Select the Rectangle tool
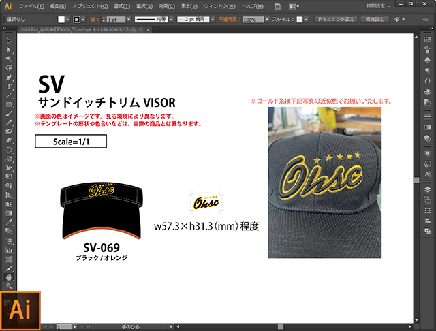 9,104
